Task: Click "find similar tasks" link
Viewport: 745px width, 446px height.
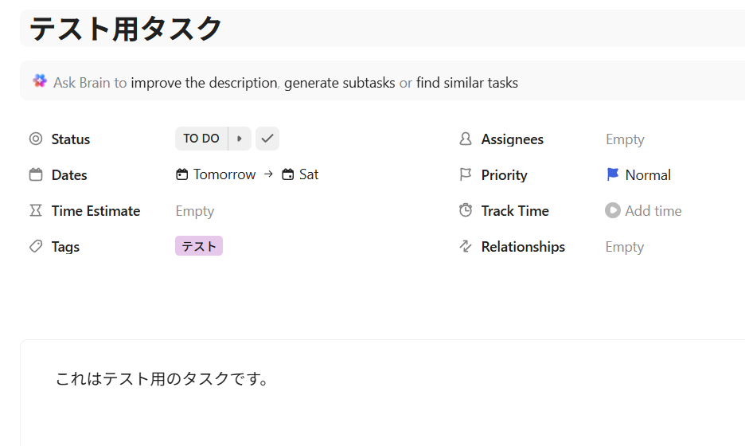Action: 466,82
